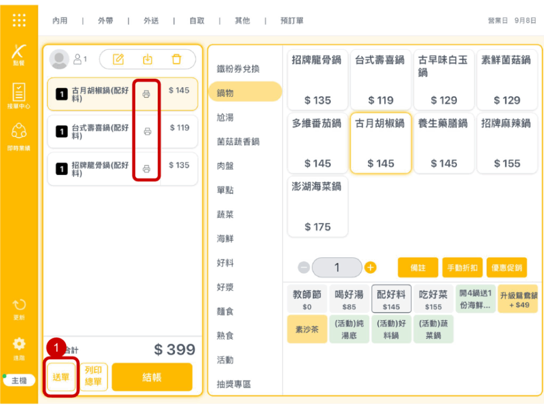Screen dimensions: 544x408
Task: Click the 手動折扣 manual discount button
Action: pos(462,268)
